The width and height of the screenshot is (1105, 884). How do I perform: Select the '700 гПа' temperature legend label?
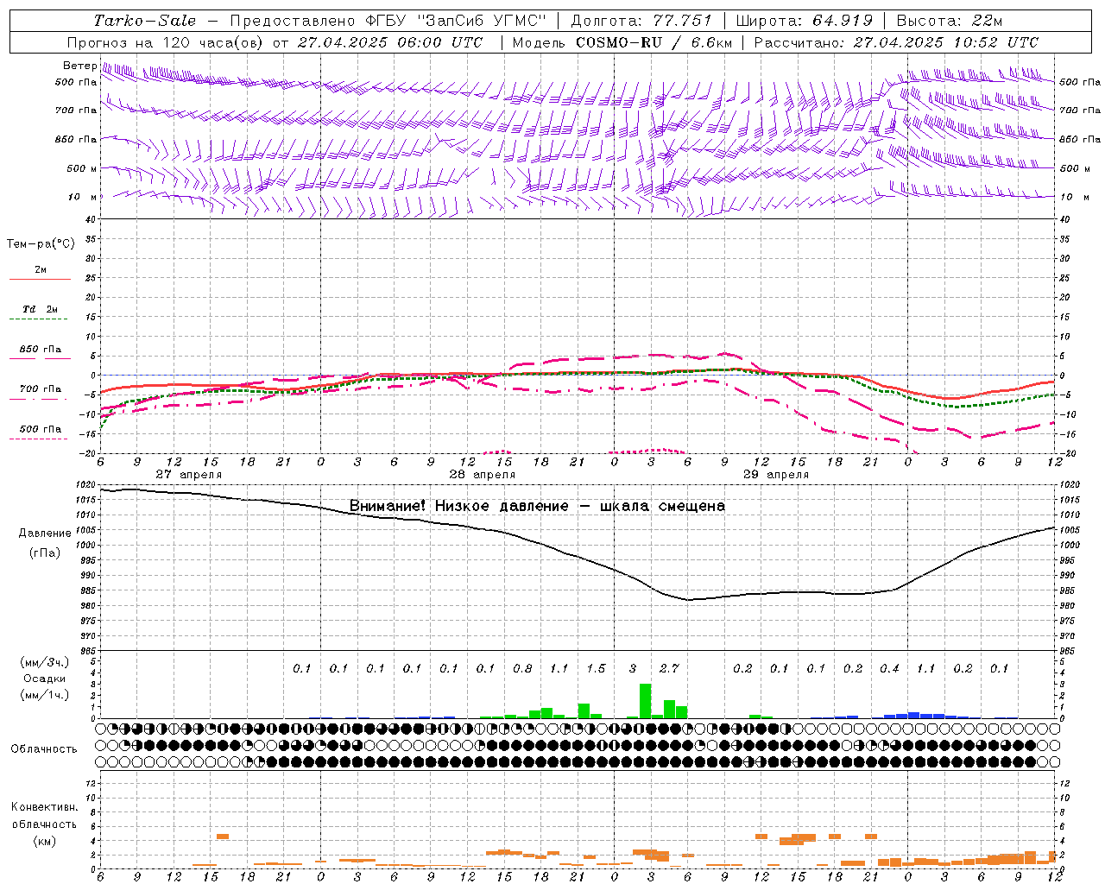40,389
